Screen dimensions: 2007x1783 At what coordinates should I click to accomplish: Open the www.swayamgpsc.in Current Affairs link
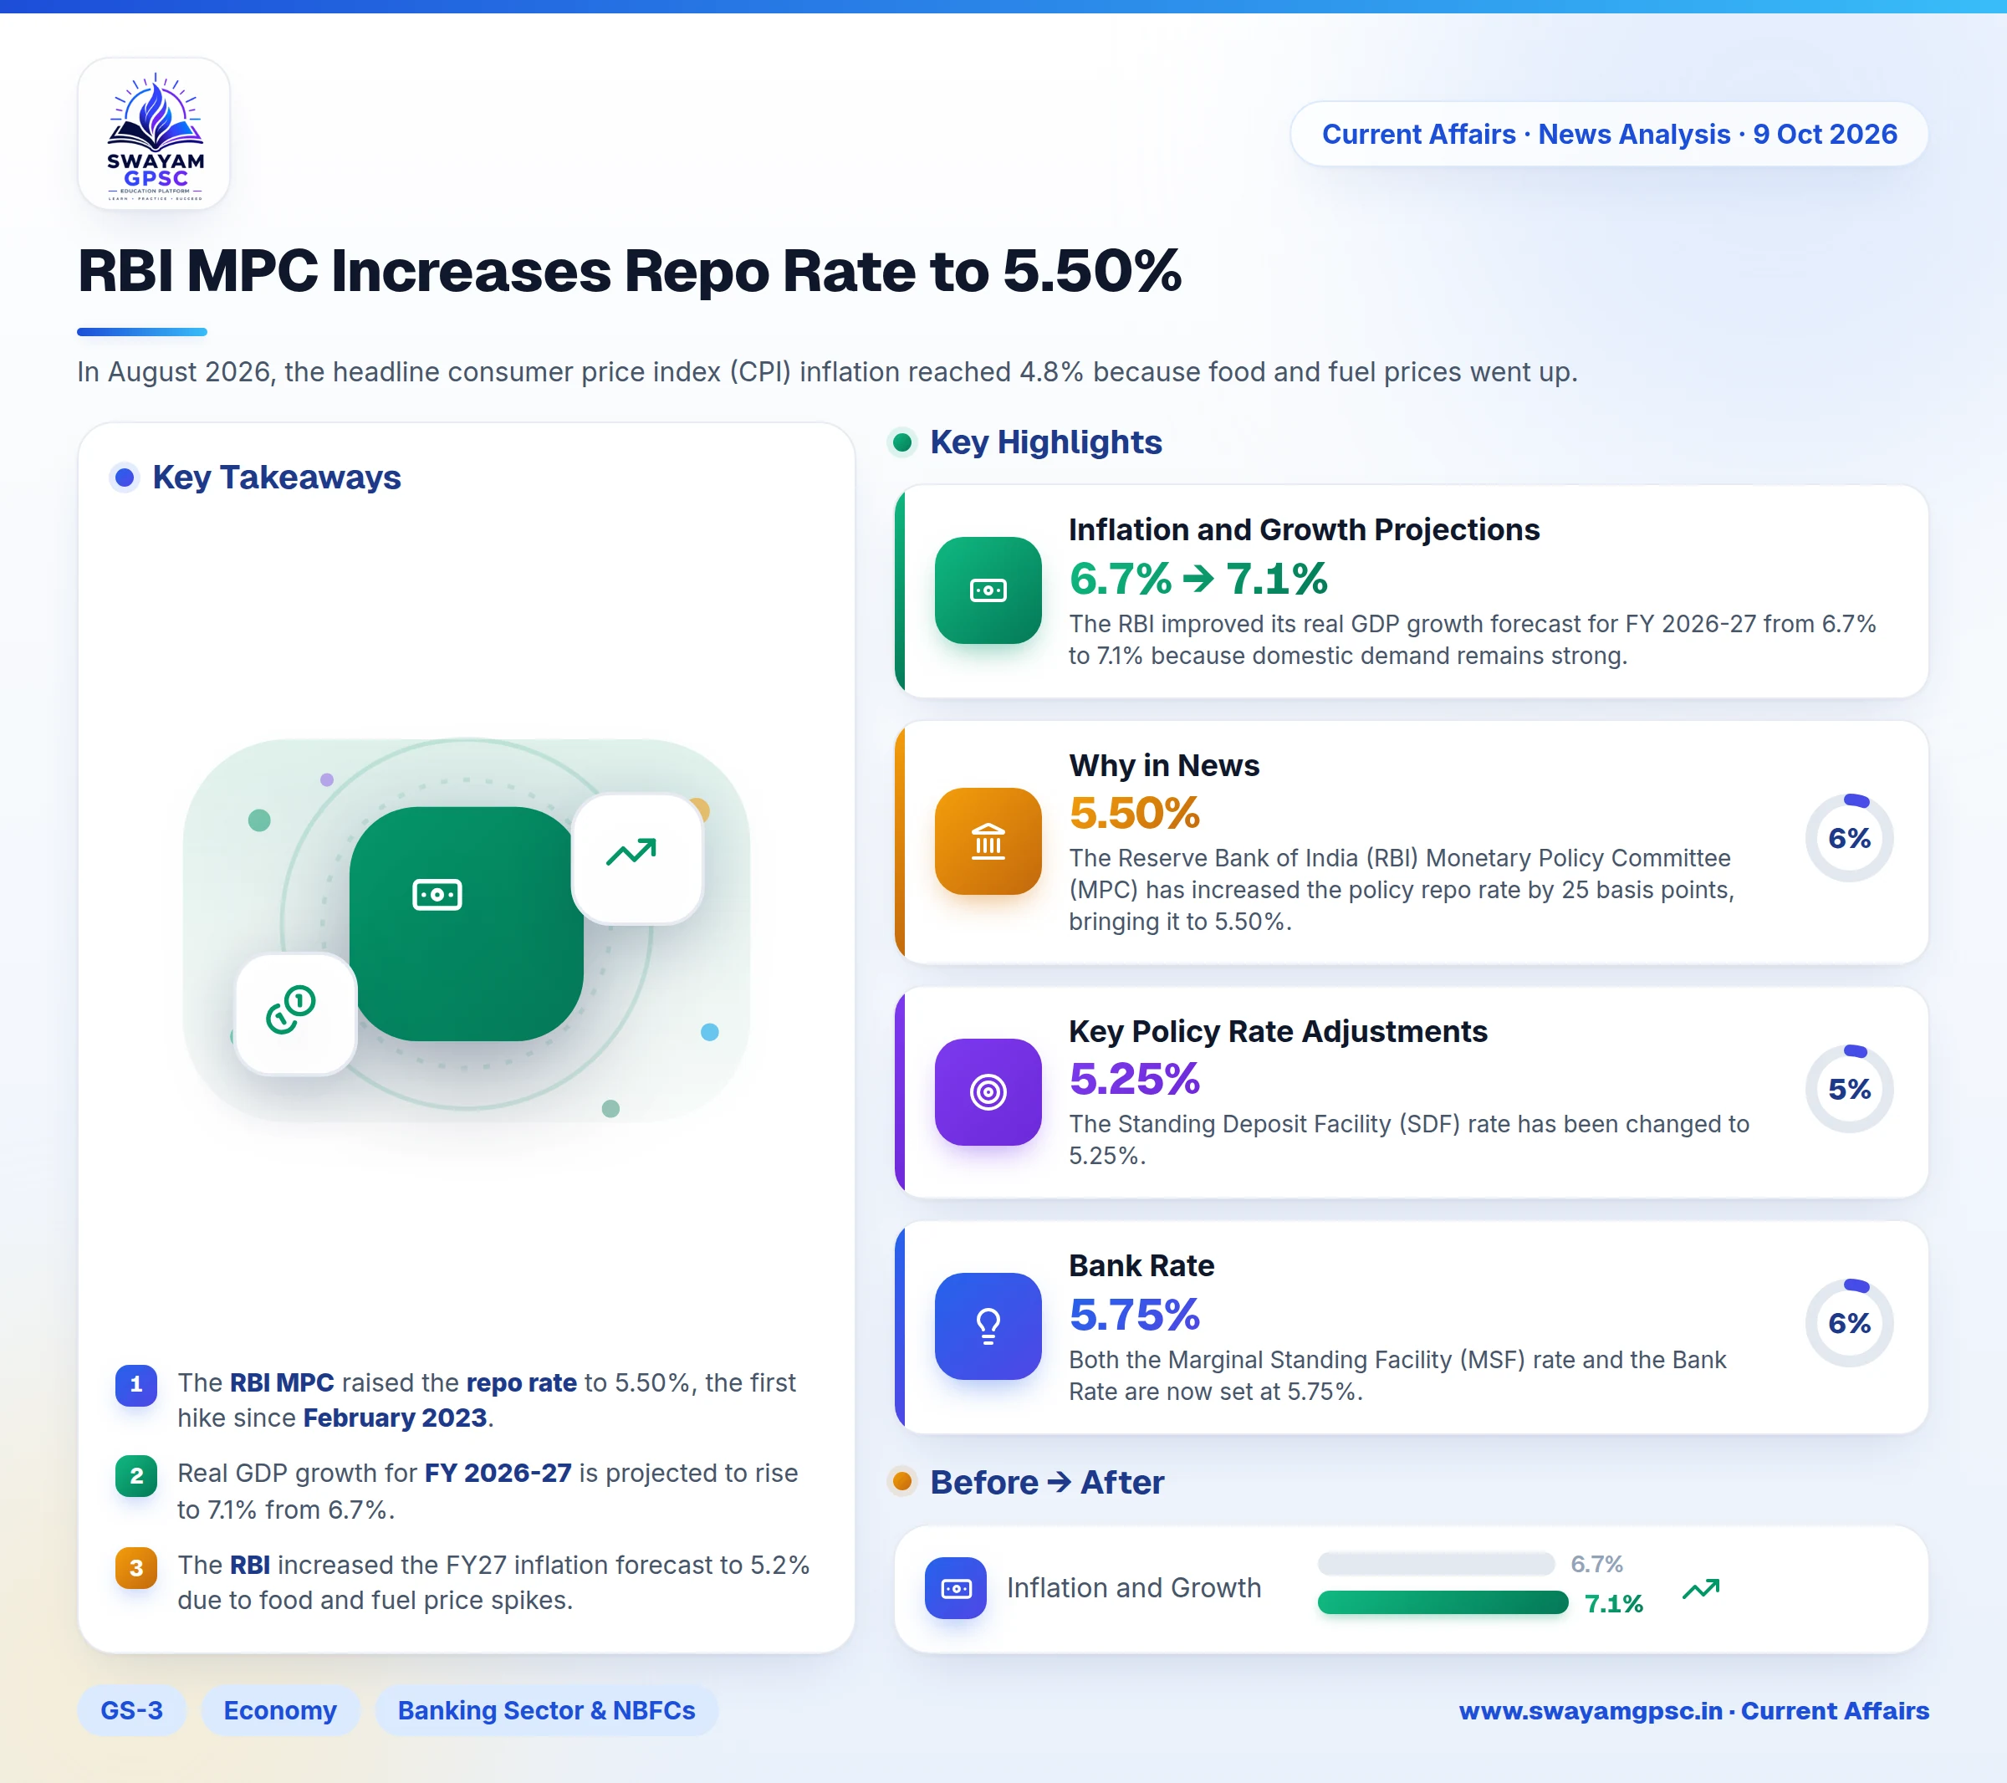(1693, 1710)
